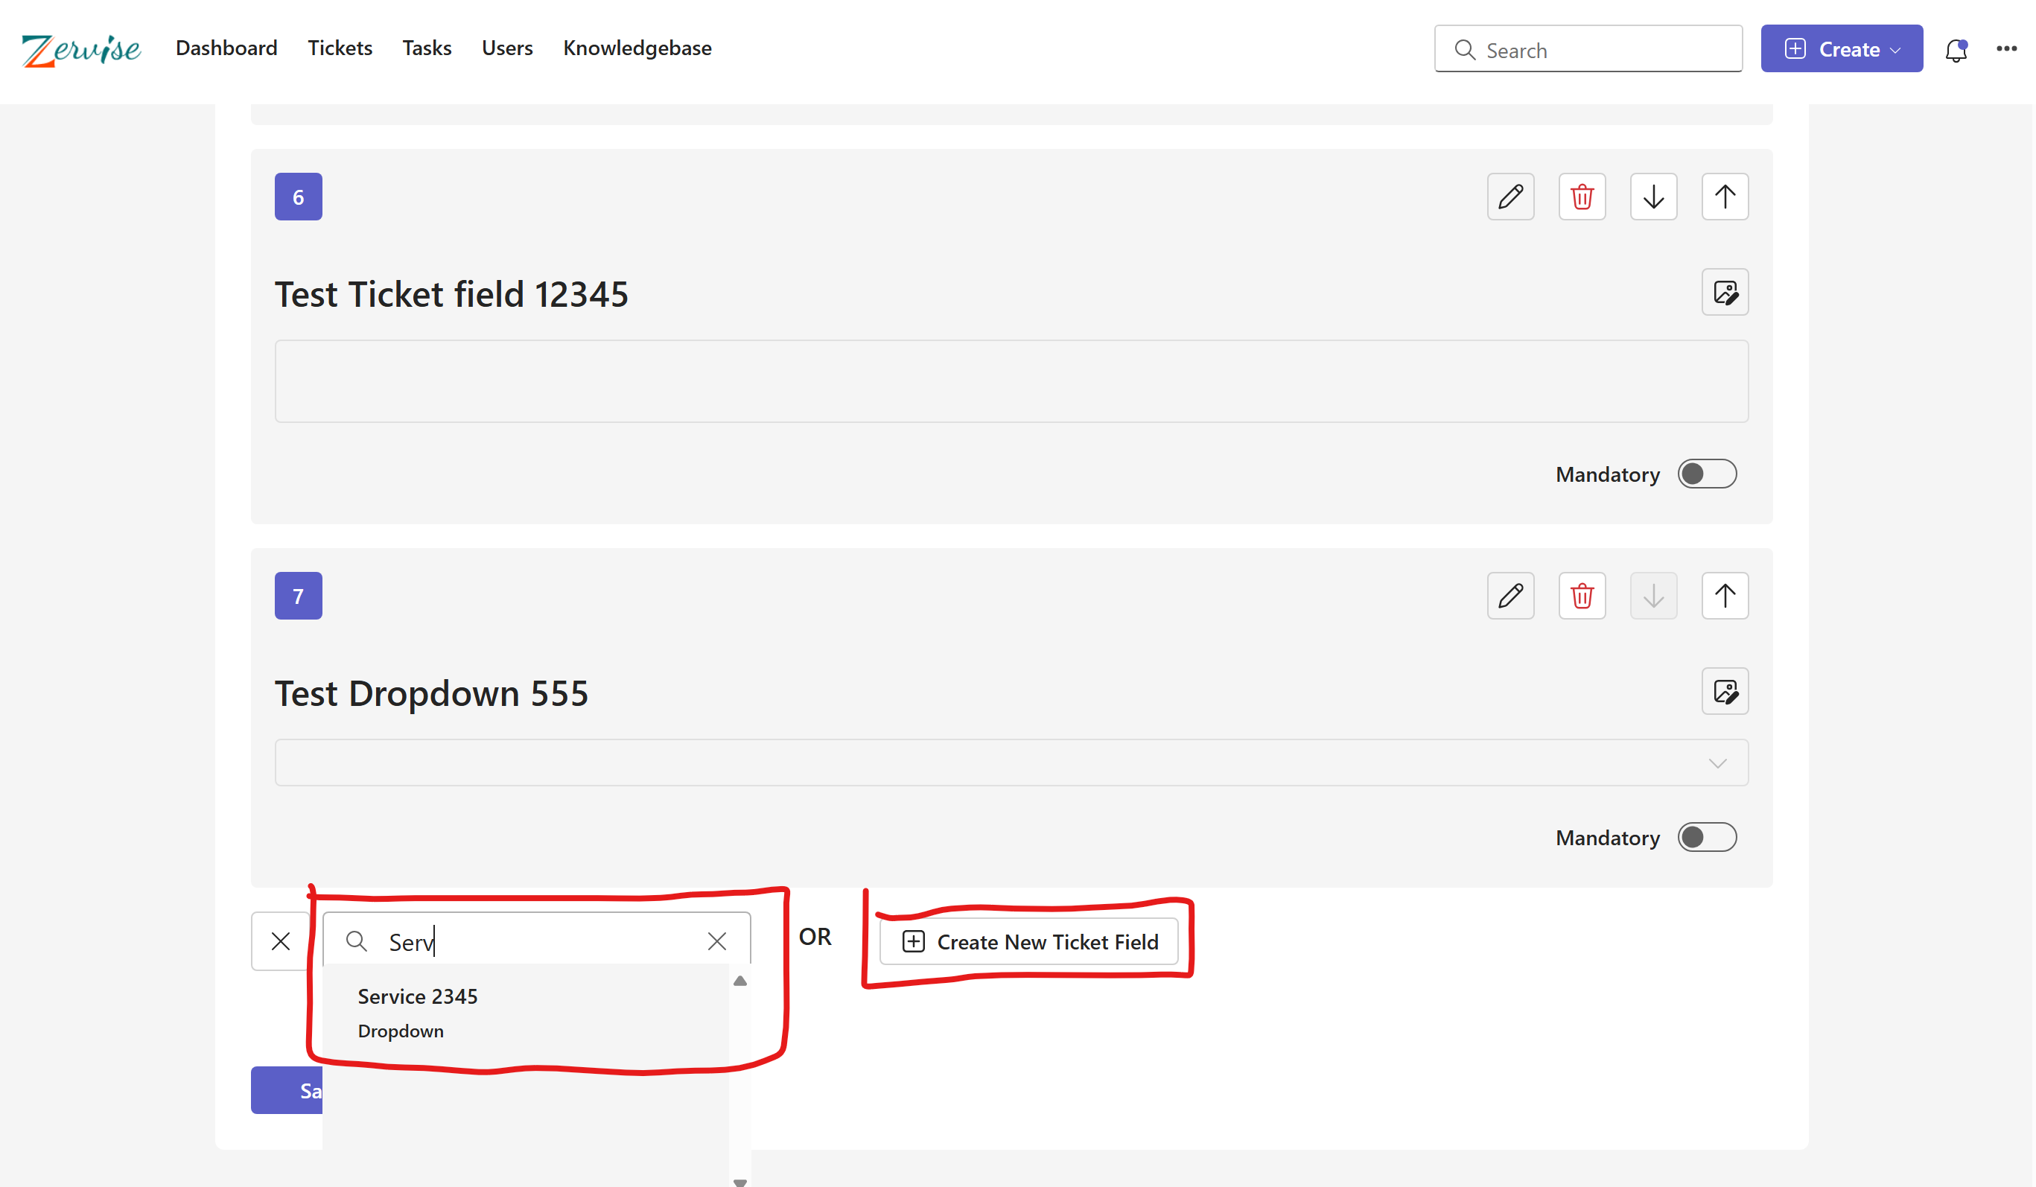
Task: Open image options for Test Dropdown 555
Action: [1725, 691]
